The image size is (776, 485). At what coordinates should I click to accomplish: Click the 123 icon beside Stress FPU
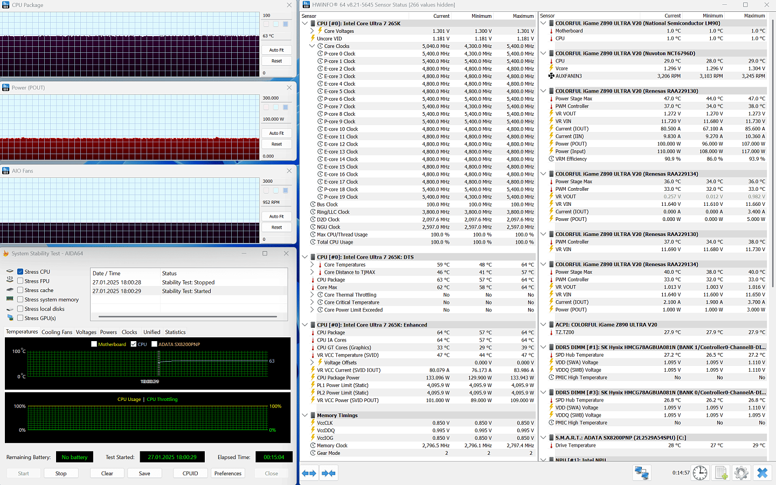(x=10, y=281)
